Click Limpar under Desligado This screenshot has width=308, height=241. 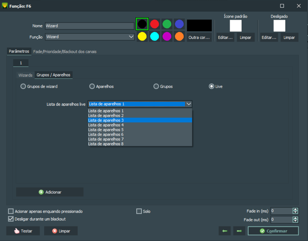click(289, 37)
